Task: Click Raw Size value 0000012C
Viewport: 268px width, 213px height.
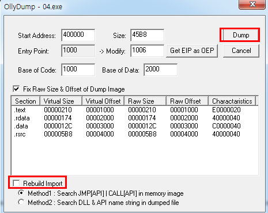Action: click(x=142, y=126)
